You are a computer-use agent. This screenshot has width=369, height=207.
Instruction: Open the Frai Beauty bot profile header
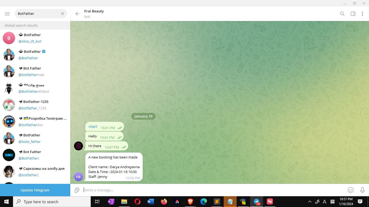94,14
